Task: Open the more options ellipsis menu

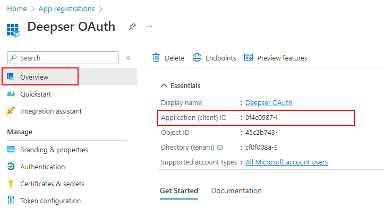Action: pos(149,27)
